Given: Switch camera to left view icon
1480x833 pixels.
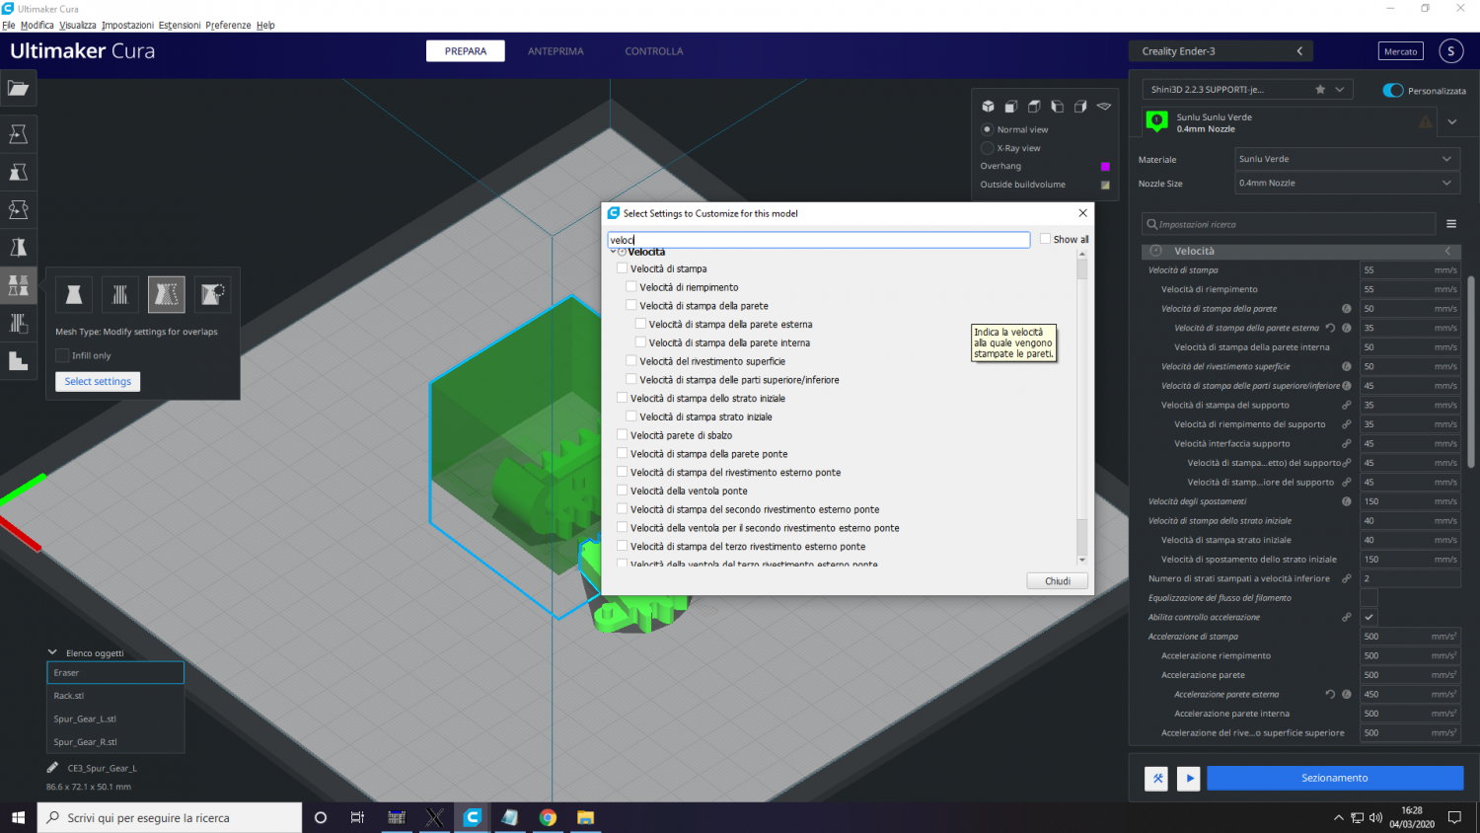Looking at the screenshot, I should point(1057,107).
